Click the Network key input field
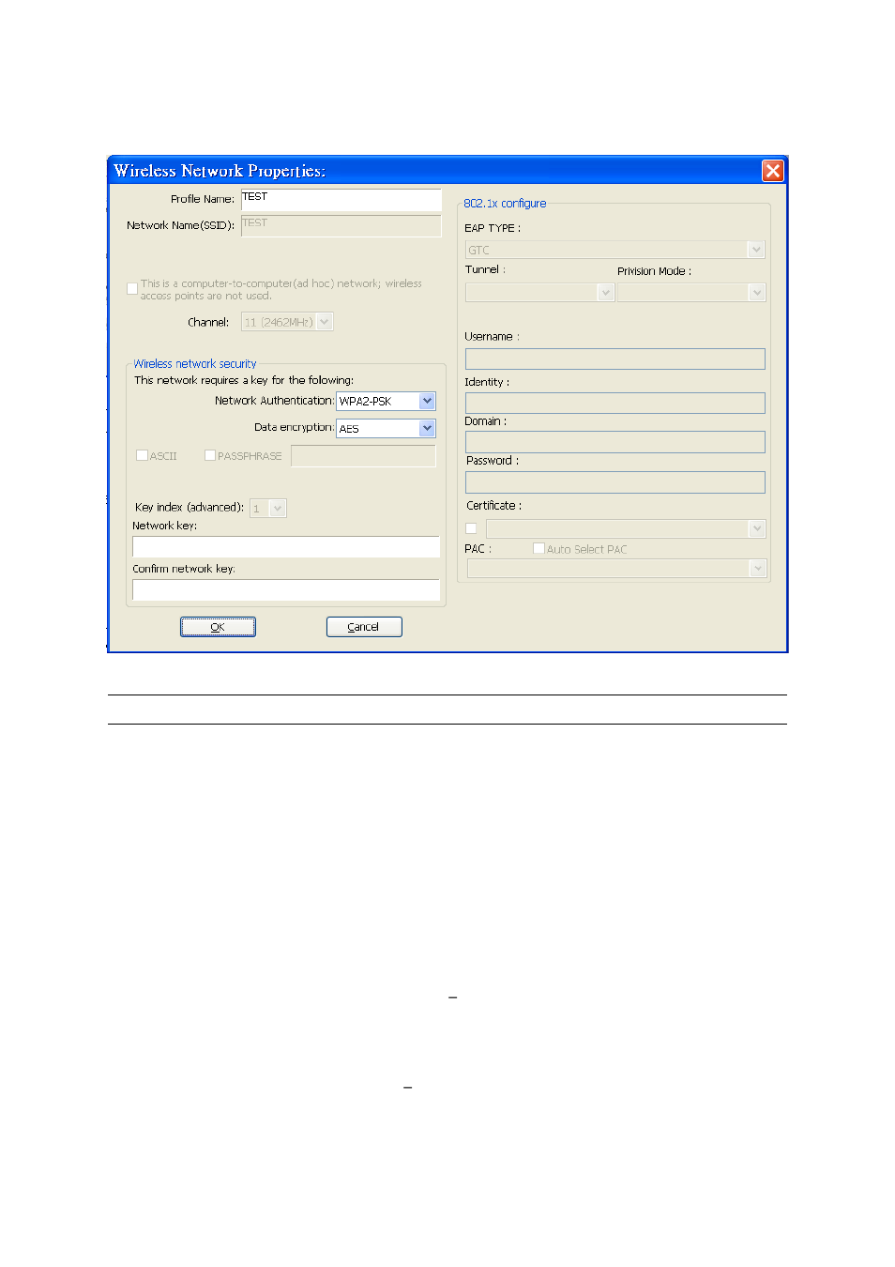The width and height of the screenshot is (895, 1267). point(286,547)
